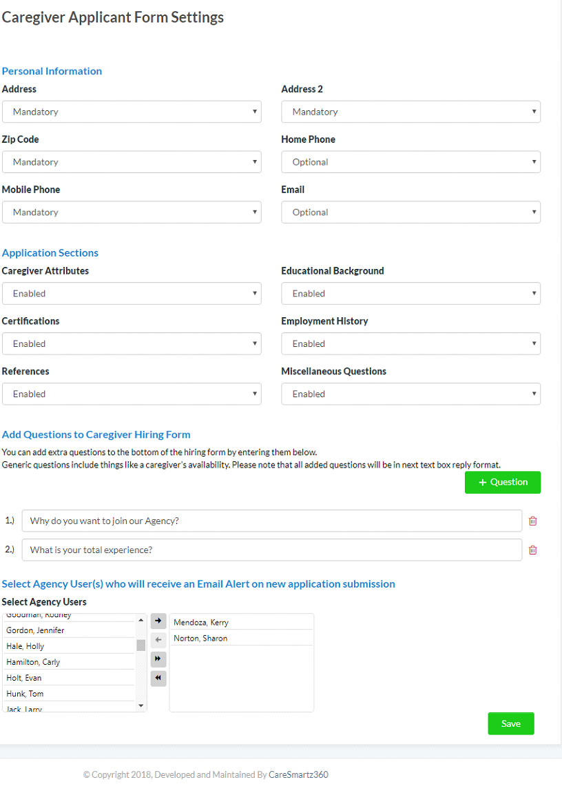Open the Home Phone dropdown

point(410,162)
